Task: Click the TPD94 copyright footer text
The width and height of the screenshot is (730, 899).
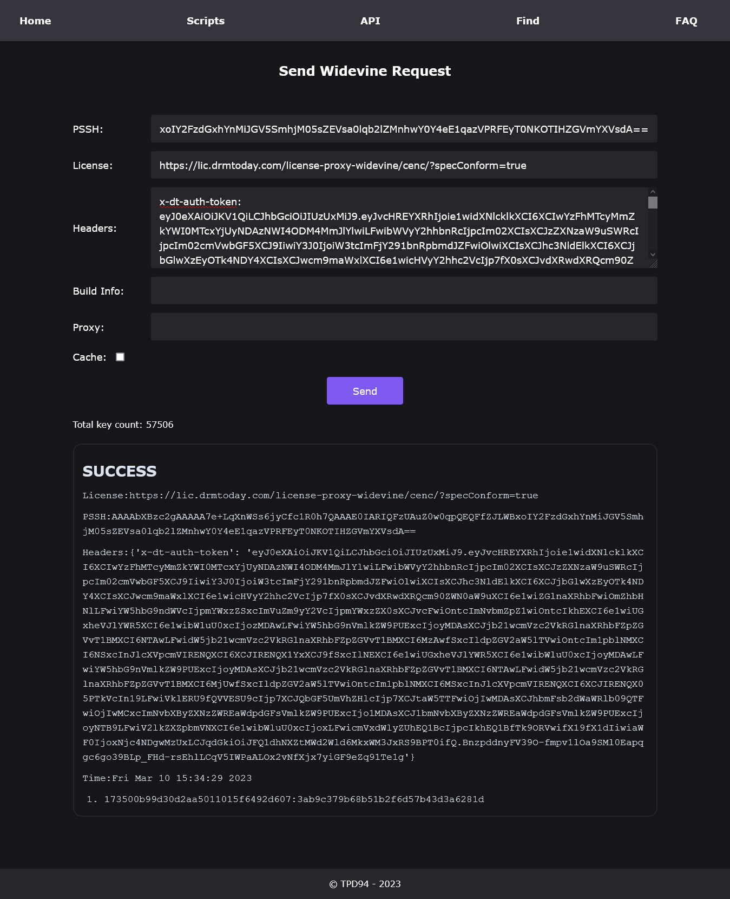Action: [365, 884]
